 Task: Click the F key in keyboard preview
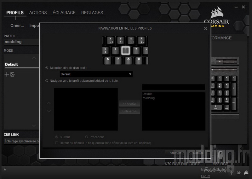tap(118, 61)
